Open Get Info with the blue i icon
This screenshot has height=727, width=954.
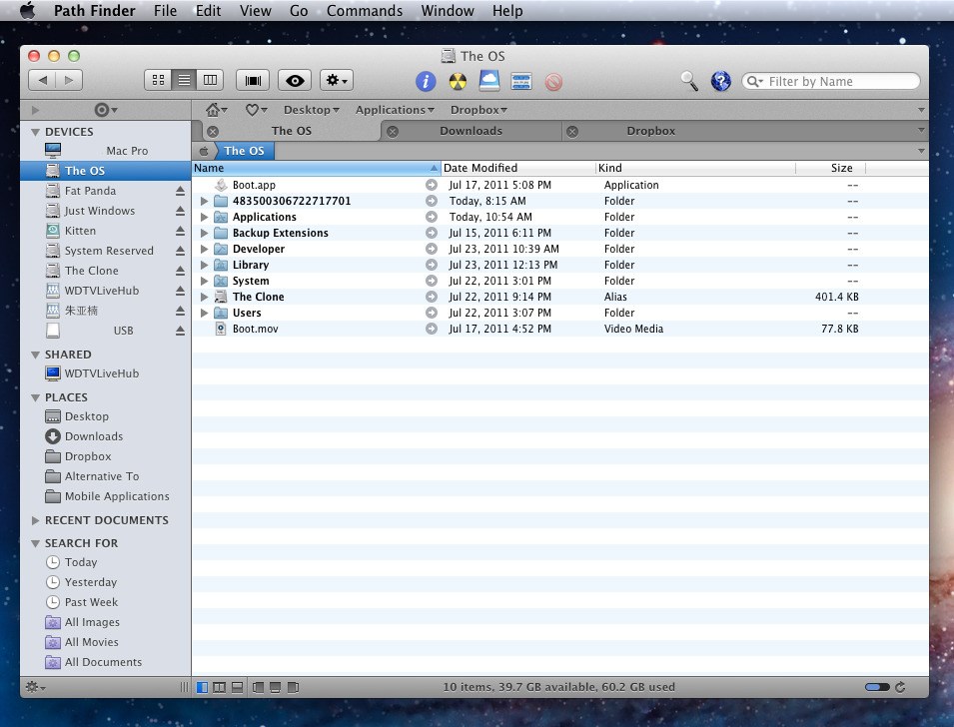[x=426, y=81]
